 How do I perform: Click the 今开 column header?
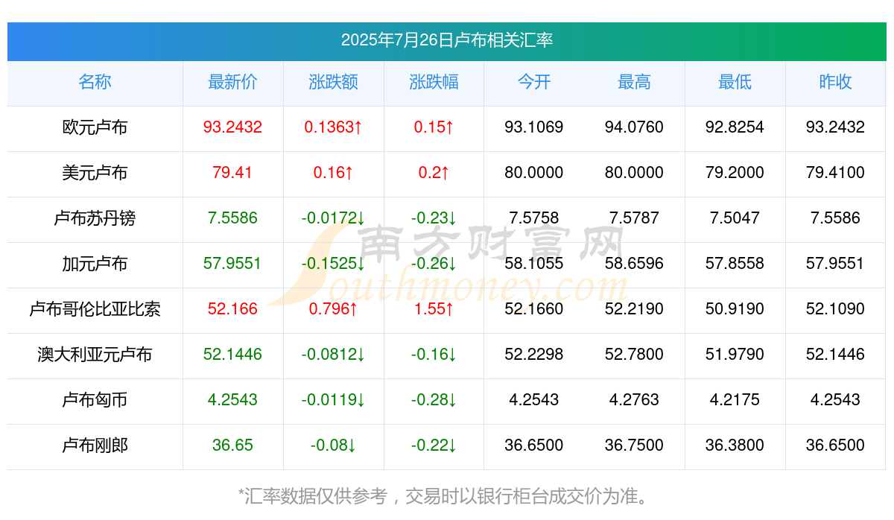point(534,82)
